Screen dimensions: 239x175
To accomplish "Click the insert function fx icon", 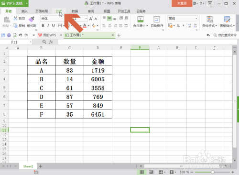I will point(51,42).
